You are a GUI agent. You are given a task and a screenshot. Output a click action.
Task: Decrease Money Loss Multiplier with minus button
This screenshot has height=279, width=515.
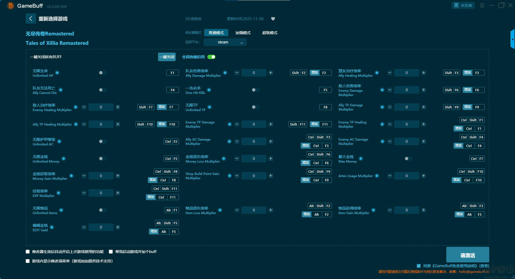(x=237, y=159)
